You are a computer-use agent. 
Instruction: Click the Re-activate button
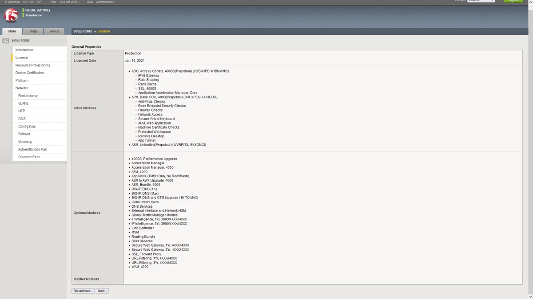coord(83,291)
